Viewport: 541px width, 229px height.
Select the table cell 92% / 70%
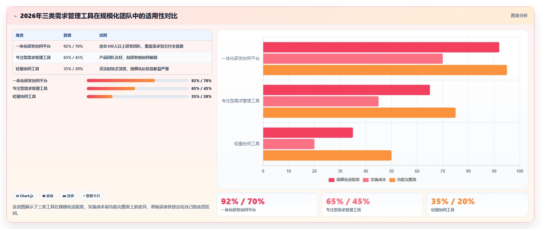point(73,46)
